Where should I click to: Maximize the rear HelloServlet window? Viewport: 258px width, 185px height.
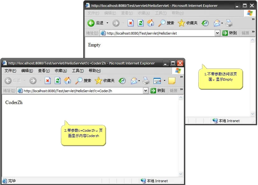click(x=245, y=5)
